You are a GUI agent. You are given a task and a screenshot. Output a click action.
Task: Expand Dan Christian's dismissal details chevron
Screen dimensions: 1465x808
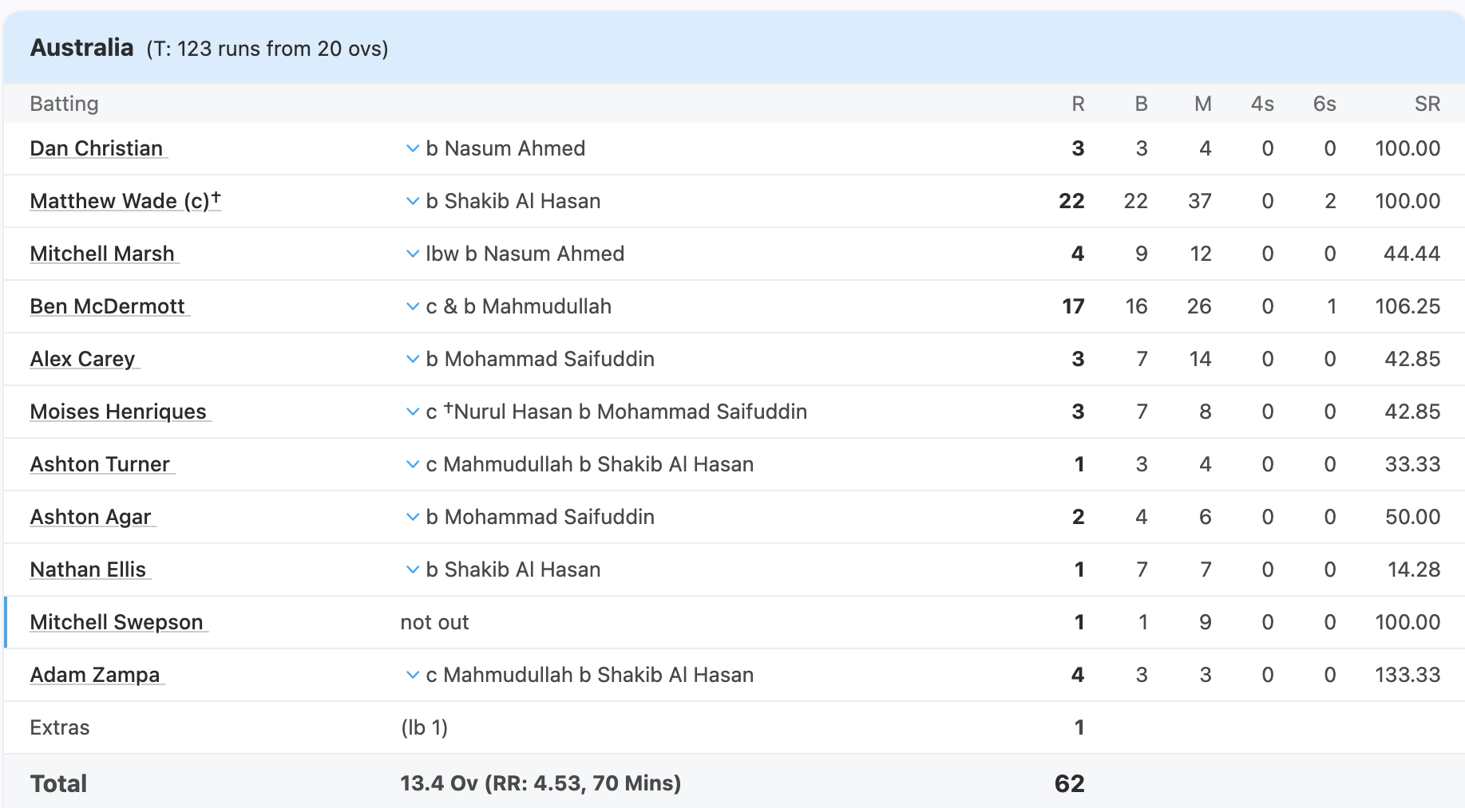click(x=413, y=148)
